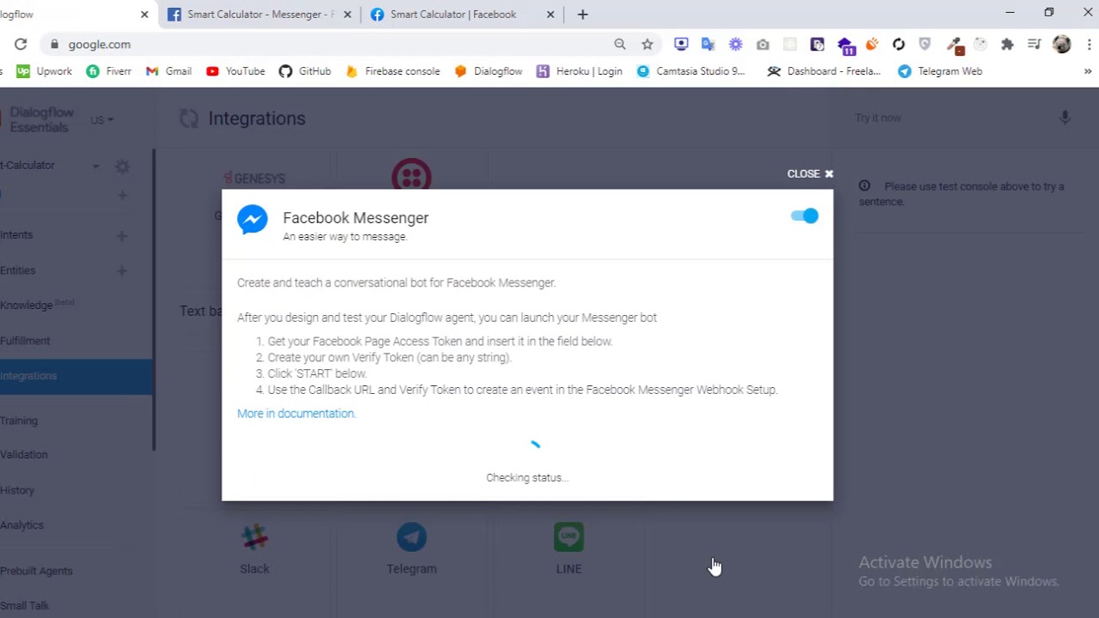Click the Facebook Messenger logo icon
Viewport: 1099px width, 618px height.
coord(252,220)
